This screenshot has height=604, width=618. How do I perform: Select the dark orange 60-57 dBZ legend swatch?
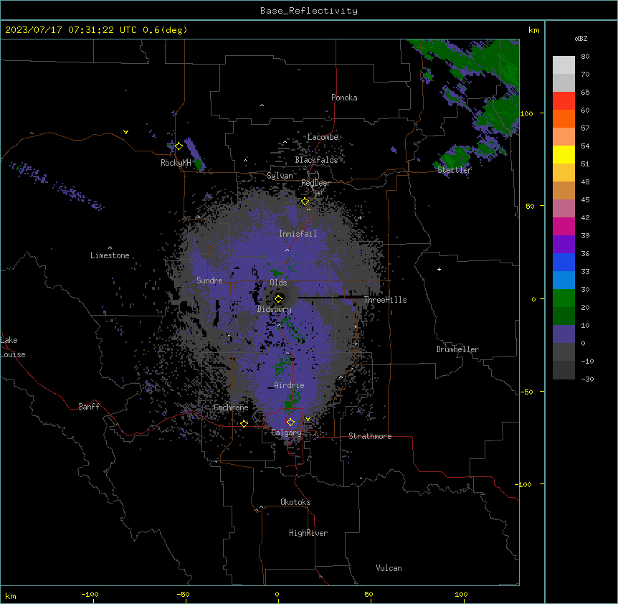pos(564,118)
